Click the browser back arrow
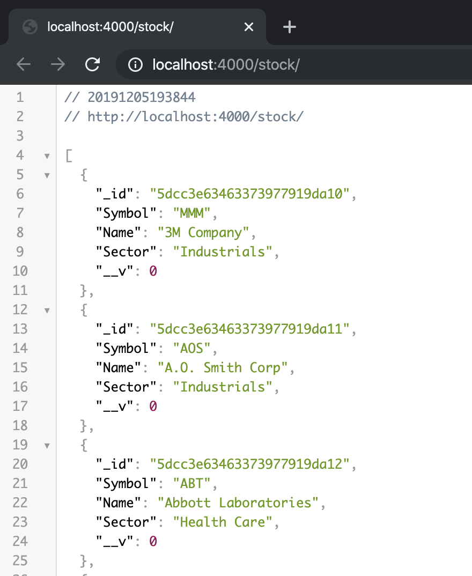Viewport: 472px width, 576px height. 24,65
